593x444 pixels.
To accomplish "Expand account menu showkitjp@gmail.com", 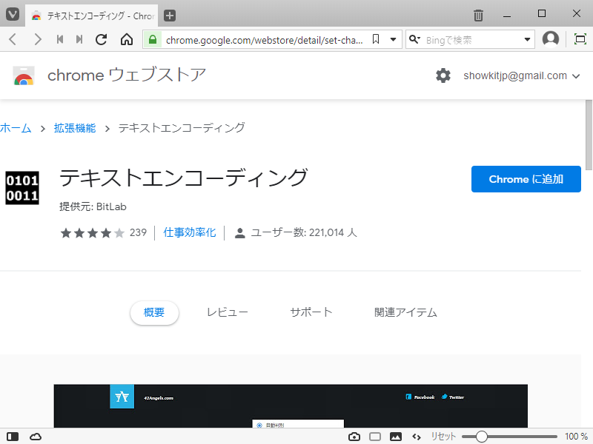I will (522, 76).
